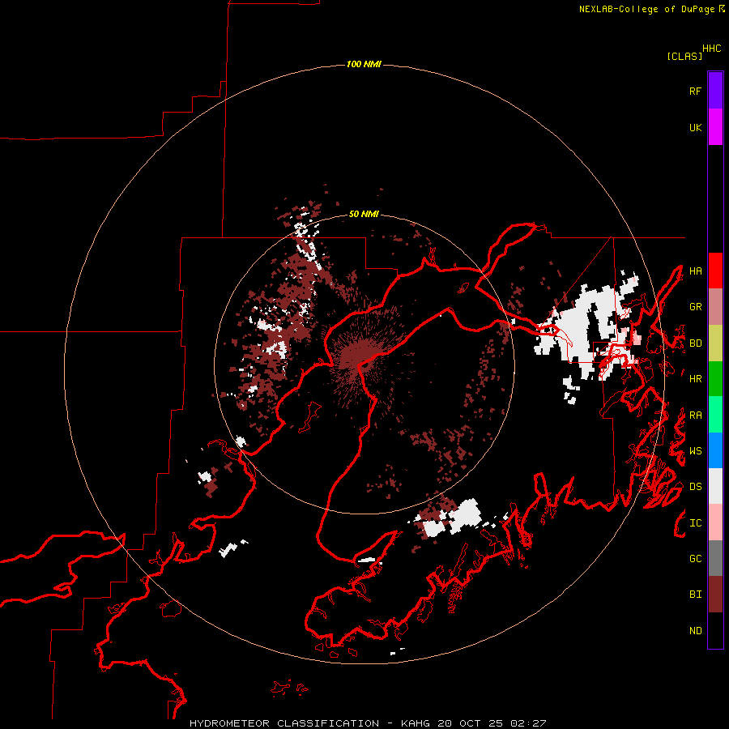Image resolution: width=729 pixels, height=729 pixels.
Task: Click the HA red legend swatch
Action: point(715,271)
